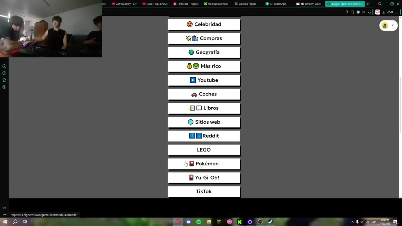Click the page vertical scrollbar
This screenshot has width=402, height=226.
coord(400,105)
